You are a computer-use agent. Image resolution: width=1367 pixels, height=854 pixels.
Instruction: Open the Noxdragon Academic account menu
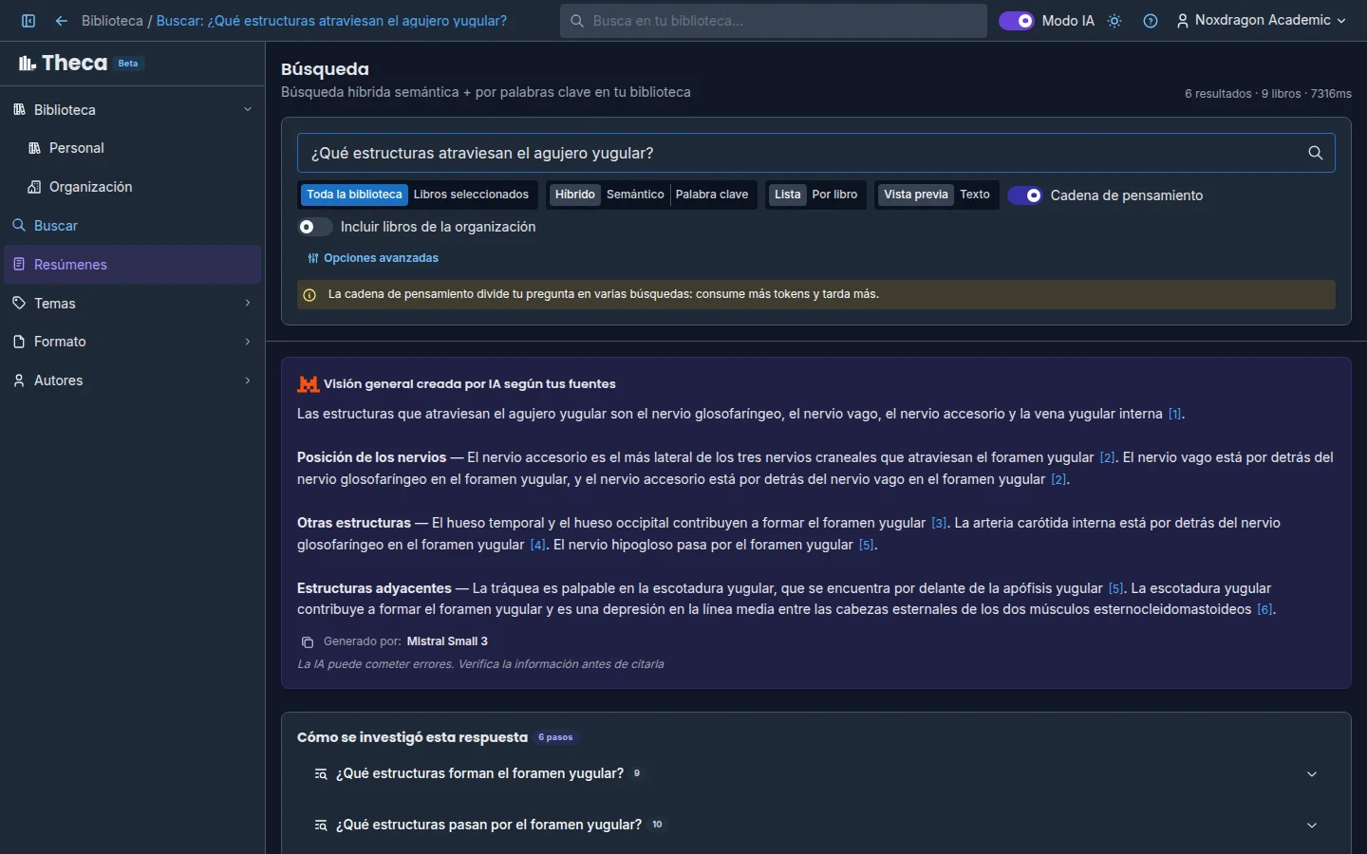(1262, 21)
